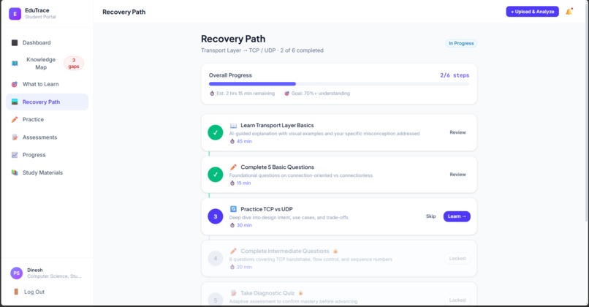589x307 pixels.
Task: Click the Practice pencil icon in sidebar
Action: 15,119
